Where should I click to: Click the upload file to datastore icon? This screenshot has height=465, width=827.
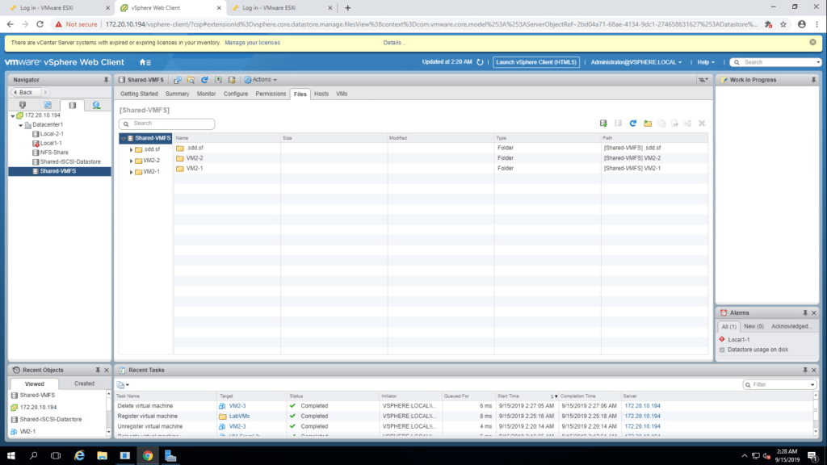[x=603, y=124]
